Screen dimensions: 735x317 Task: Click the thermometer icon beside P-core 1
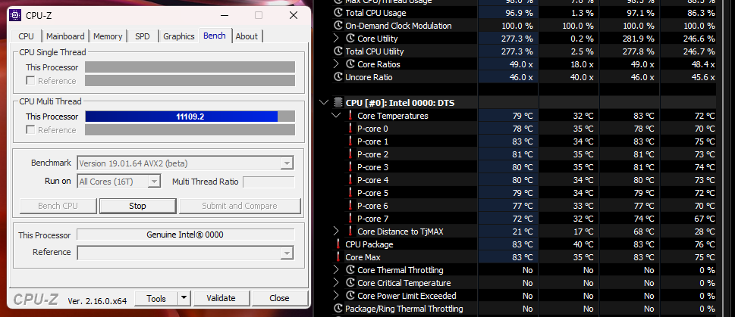[x=350, y=141]
